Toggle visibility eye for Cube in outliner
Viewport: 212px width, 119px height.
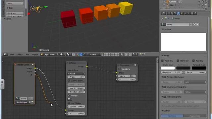coord(199,5)
